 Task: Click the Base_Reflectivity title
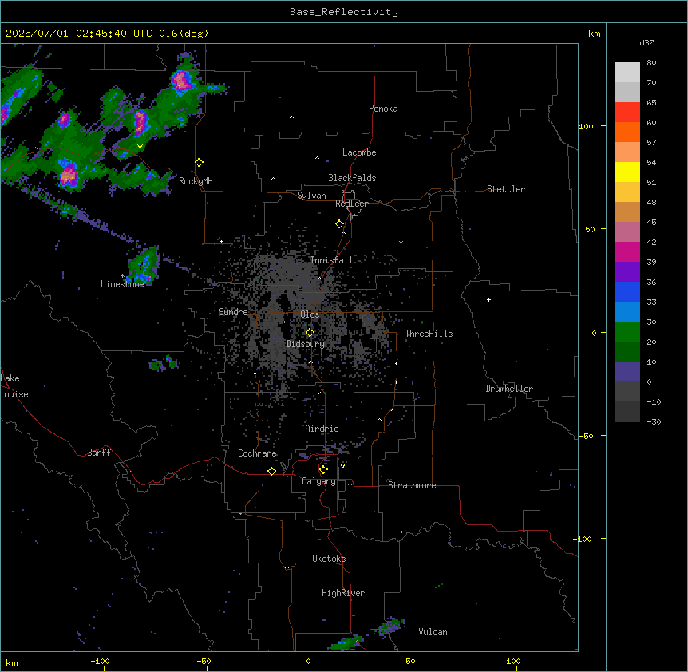point(344,12)
